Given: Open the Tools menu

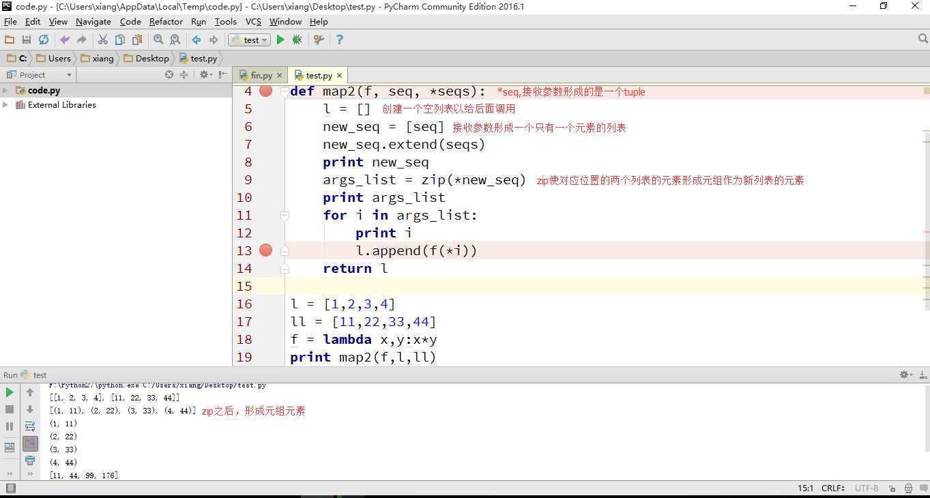Looking at the screenshot, I should 225,22.
